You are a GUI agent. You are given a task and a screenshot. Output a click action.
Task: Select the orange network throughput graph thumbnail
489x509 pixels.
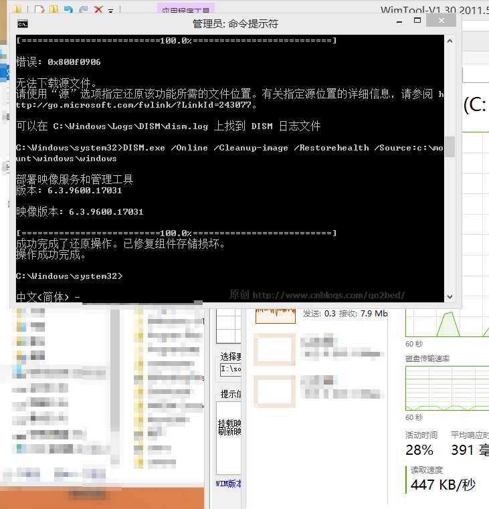[276, 316]
